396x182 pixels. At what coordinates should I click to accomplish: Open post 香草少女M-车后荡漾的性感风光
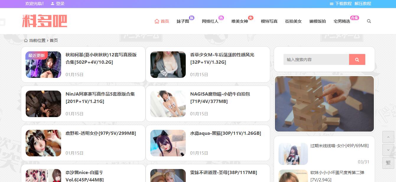pyautogui.click(x=222, y=58)
